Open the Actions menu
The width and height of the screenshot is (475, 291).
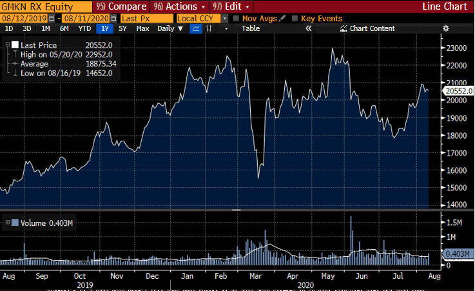pos(176,6)
